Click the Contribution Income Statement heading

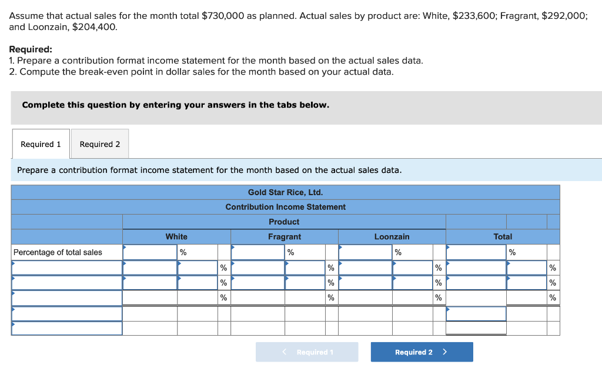click(285, 207)
